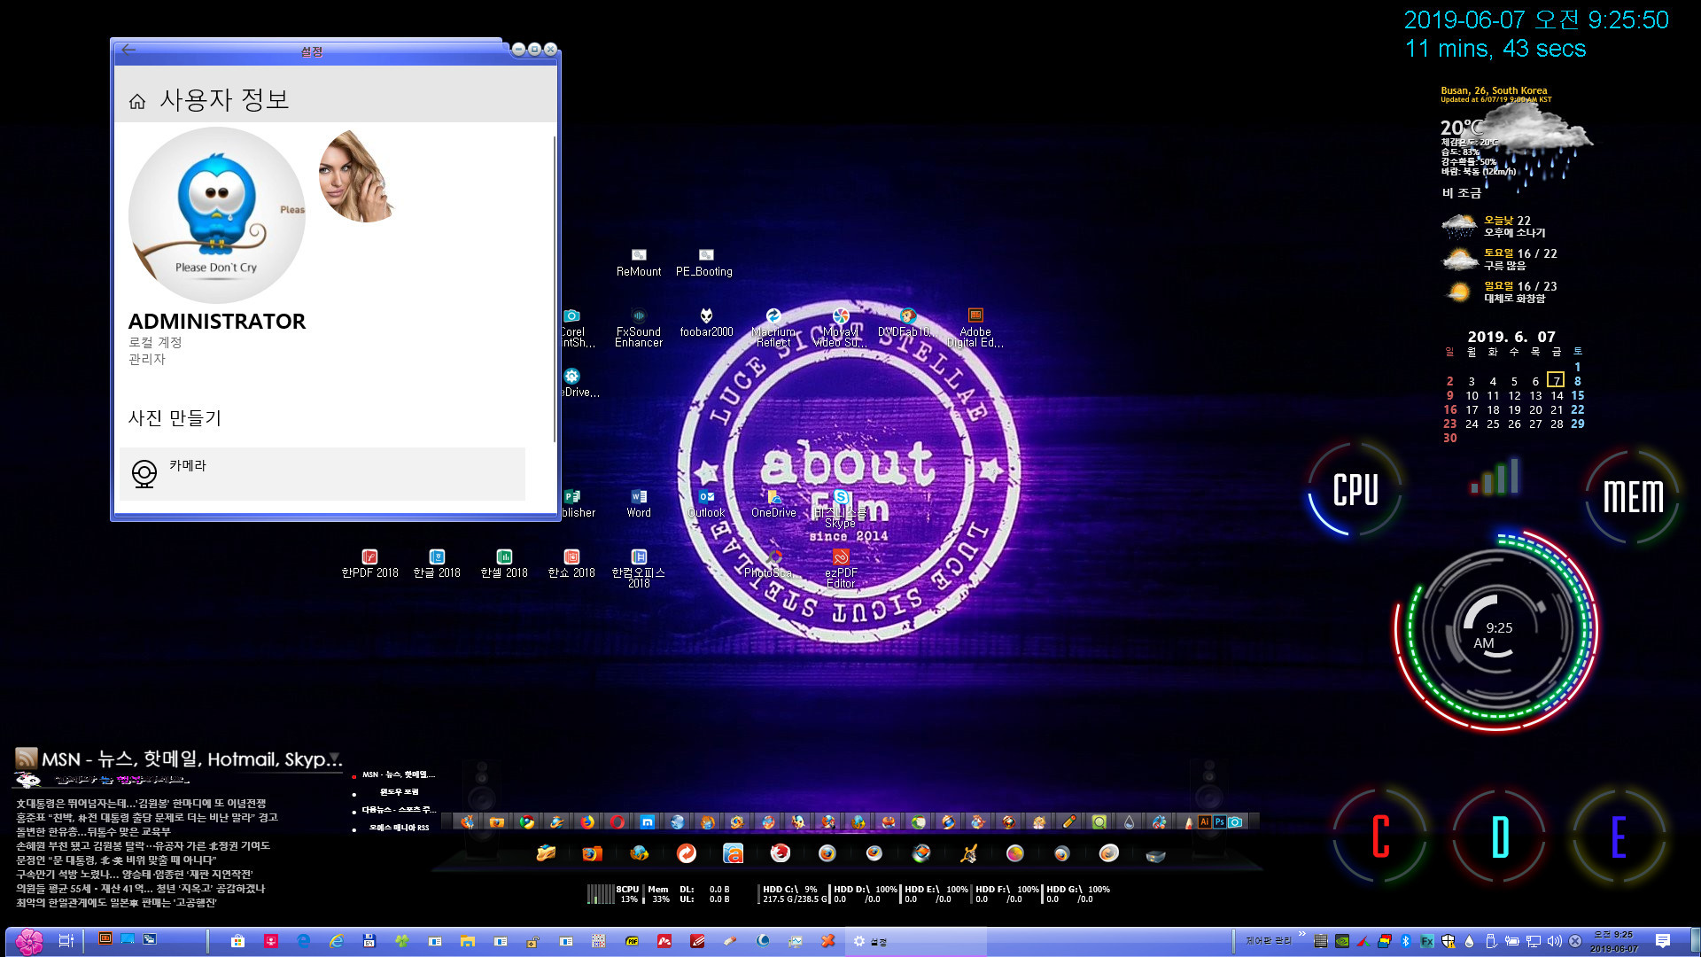Launch Word desktop shortcut
The image size is (1701, 957).
click(x=639, y=503)
